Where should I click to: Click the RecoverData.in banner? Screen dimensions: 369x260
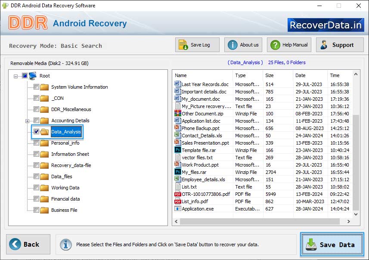tap(326, 25)
